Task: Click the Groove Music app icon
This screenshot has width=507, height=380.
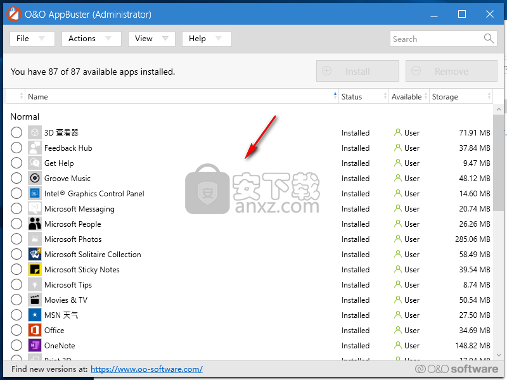Action: tap(35, 178)
